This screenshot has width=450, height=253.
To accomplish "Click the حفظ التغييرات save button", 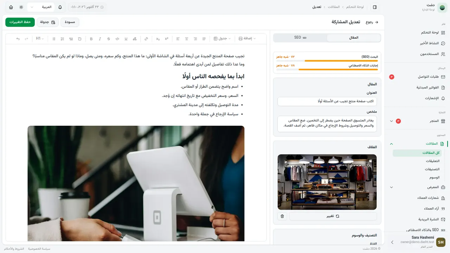I will [x=20, y=22].
